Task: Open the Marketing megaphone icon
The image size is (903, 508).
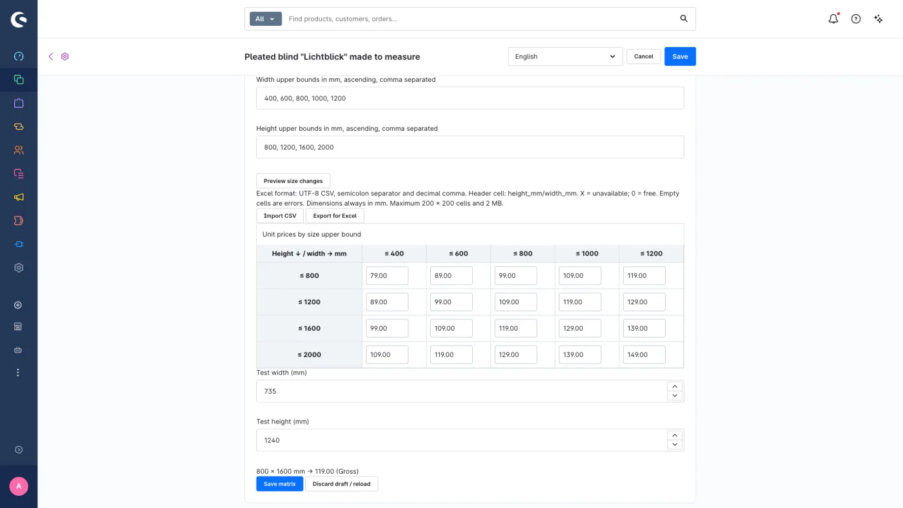Action: [x=19, y=197]
